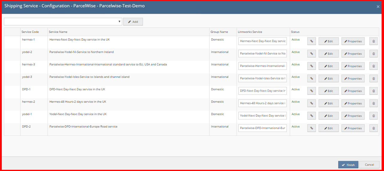
Task: Open Properties for DPD-2 service
Action: [x=353, y=128]
